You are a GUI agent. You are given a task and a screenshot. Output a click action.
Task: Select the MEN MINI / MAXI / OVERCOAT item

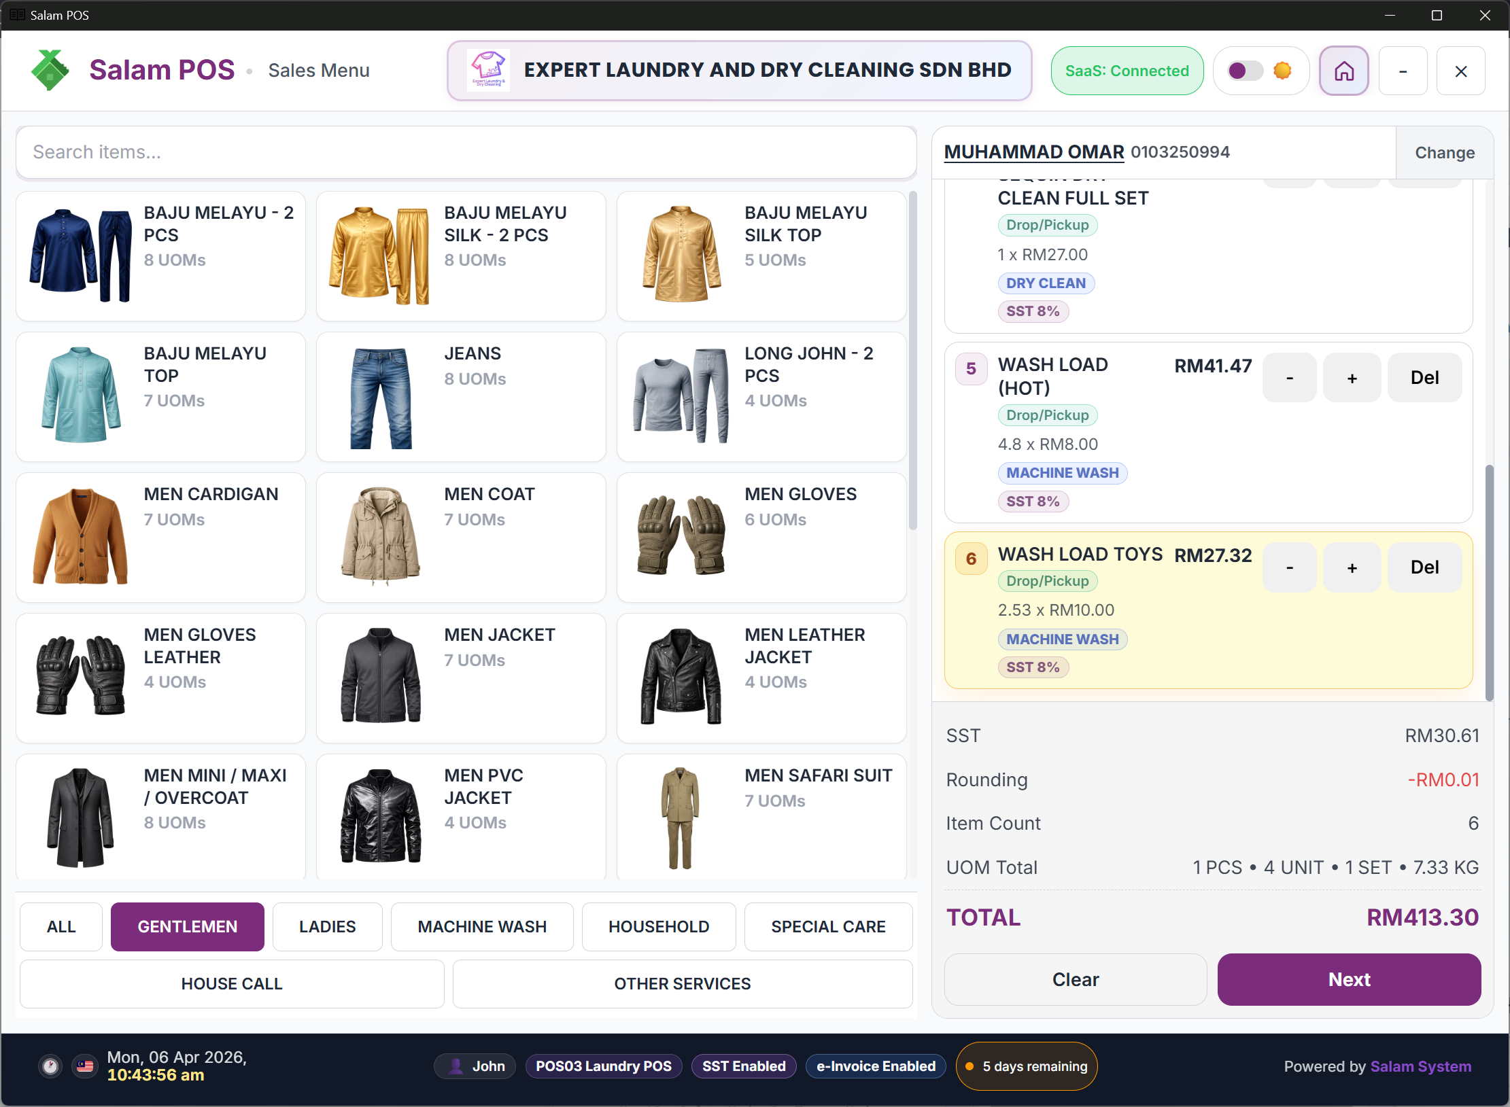(x=161, y=817)
